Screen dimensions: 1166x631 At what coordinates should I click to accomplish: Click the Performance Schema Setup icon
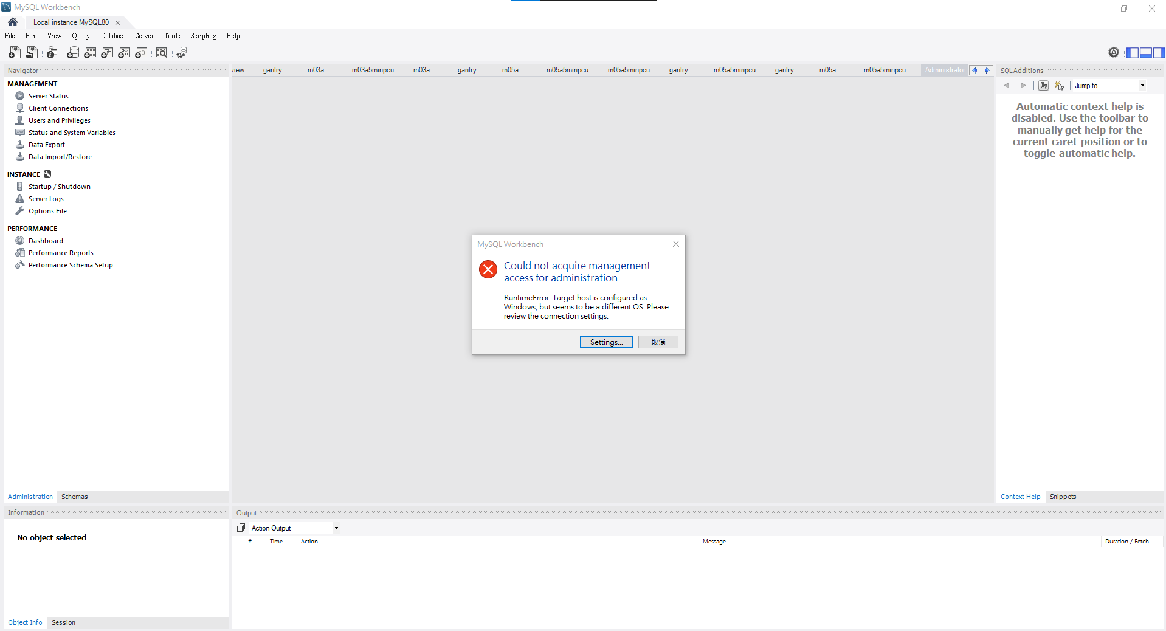pyautogui.click(x=20, y=265)
